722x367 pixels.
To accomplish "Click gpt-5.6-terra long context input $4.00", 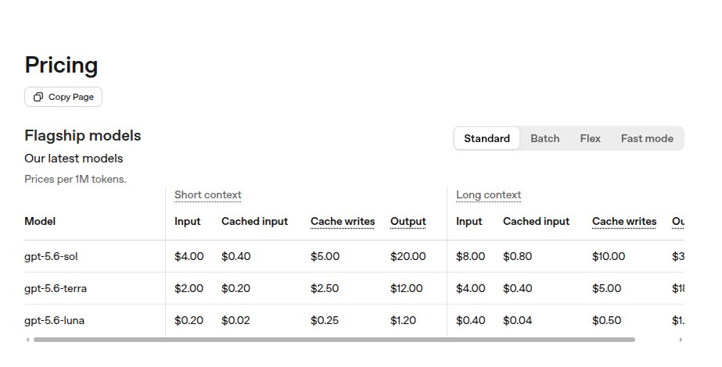I will point(470,288).
